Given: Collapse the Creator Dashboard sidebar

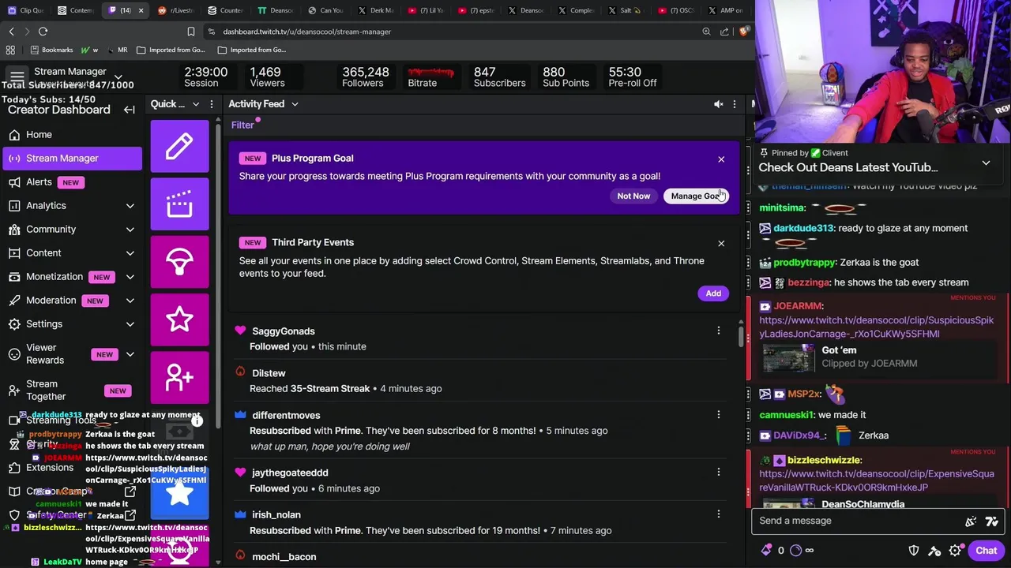Looking at the screenshot, I should [129, 110].
